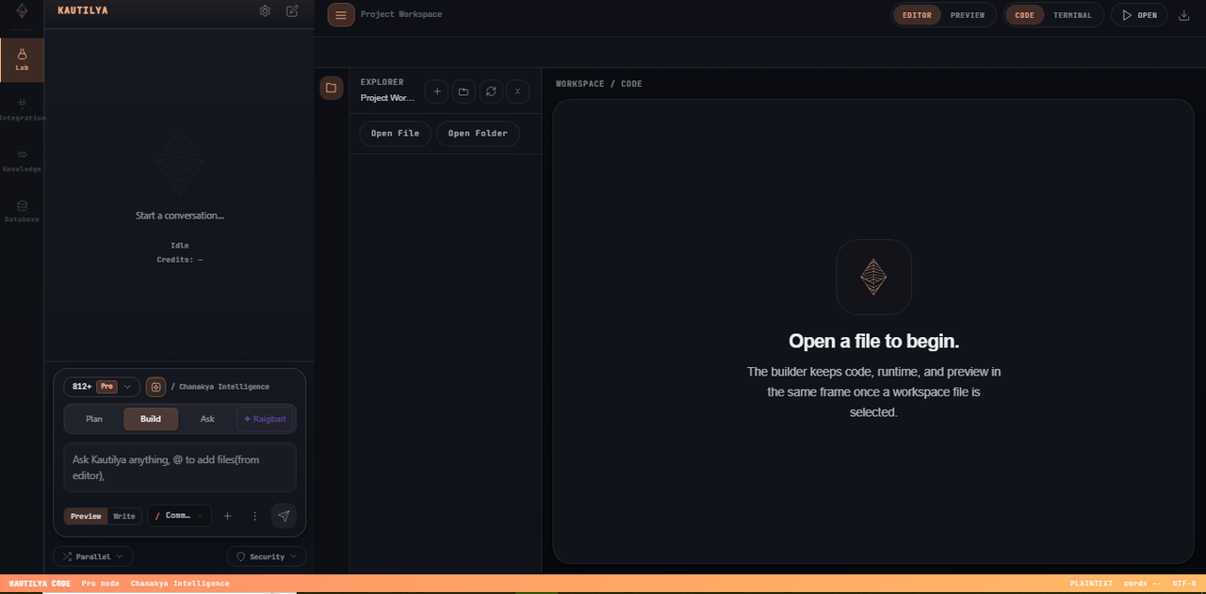Screen dimensions: 1206x594
Task: Click the KAUTILYA chat panel title
Action: coord(83,10)
